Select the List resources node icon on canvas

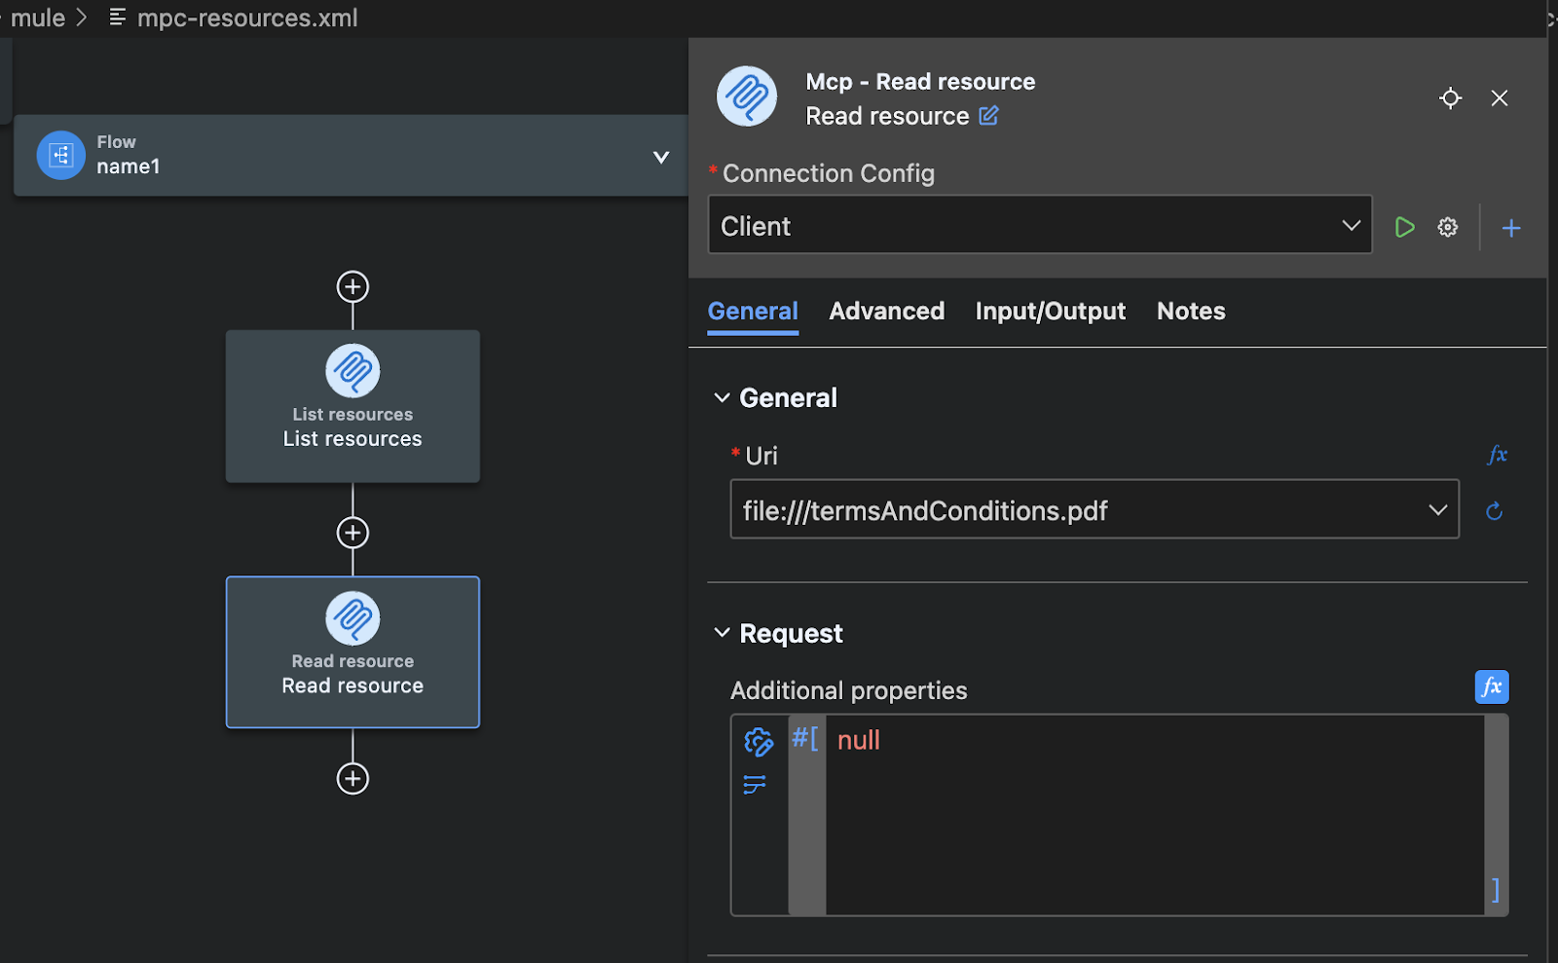tap(352, 371)
